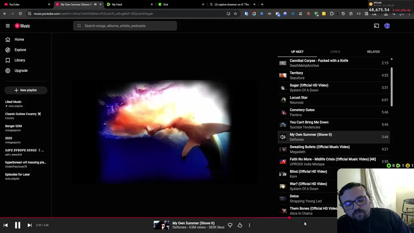Reload the current page
This screenshot has width=414, height=233.
pyautogui.click(x=20, y=14)
